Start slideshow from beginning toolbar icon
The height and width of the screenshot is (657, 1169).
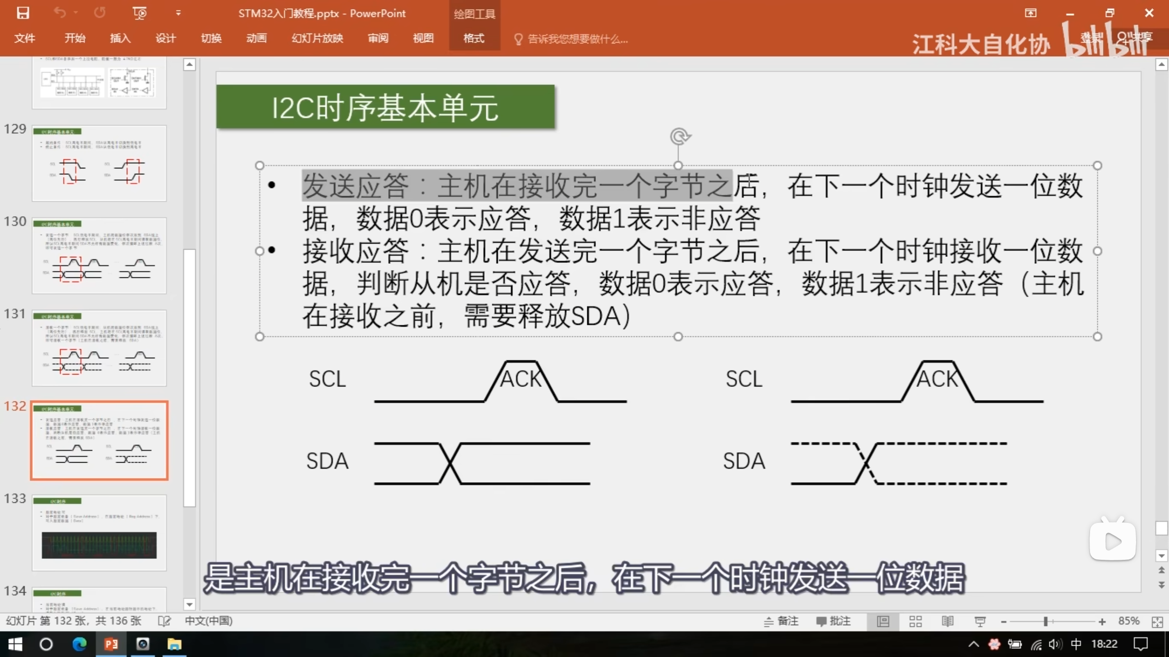point(139,13)
